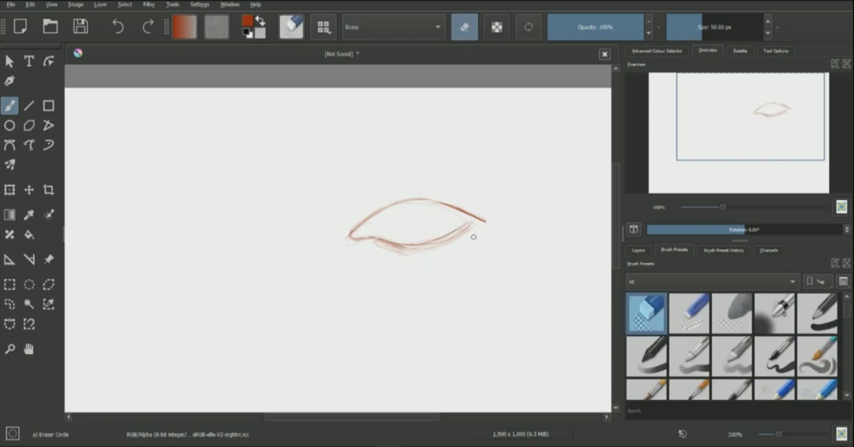Reload original brush preset

coord(529,27)
